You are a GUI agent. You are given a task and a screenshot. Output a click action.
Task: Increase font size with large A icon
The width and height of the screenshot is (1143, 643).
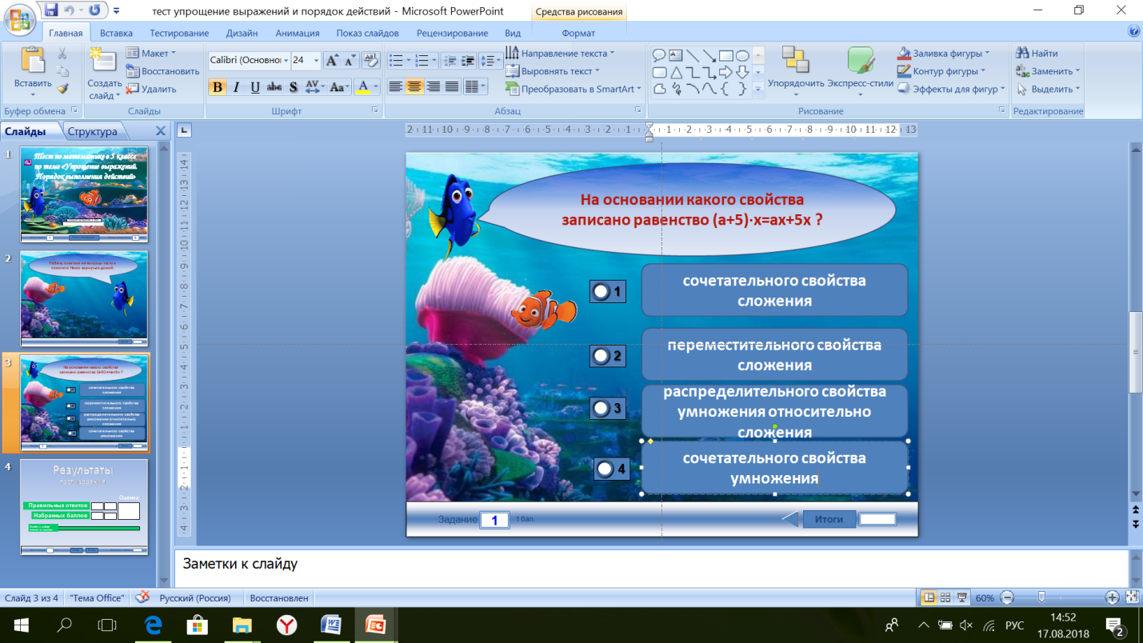[x=331, y=60]
